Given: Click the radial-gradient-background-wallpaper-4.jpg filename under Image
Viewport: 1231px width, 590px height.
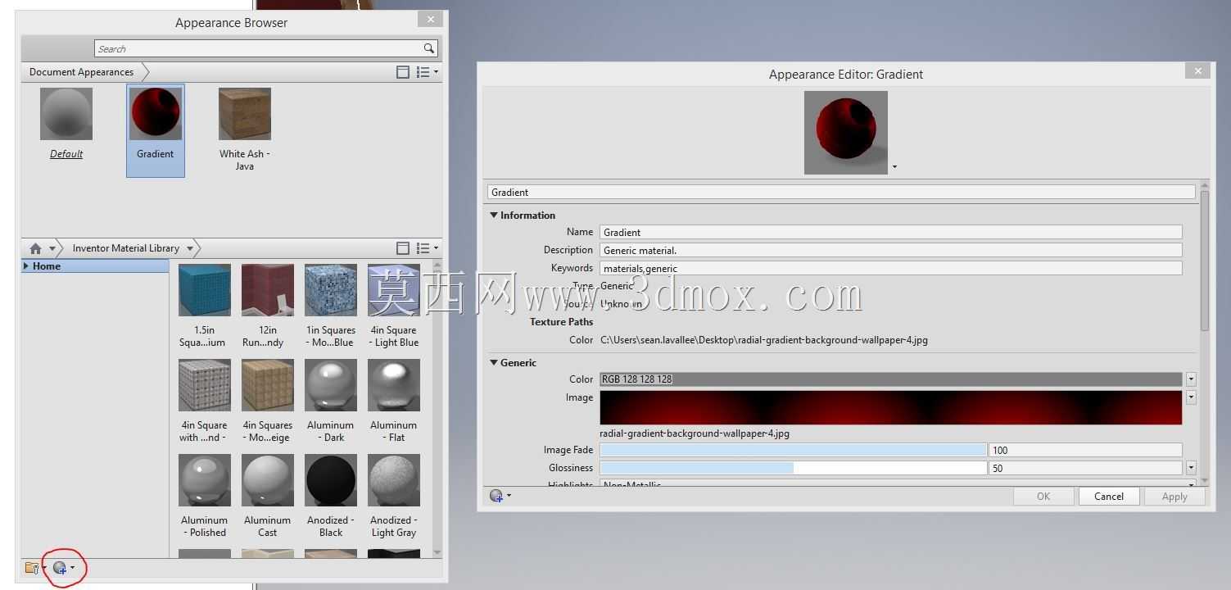Looking at the screenshot, I should point(695,433).
